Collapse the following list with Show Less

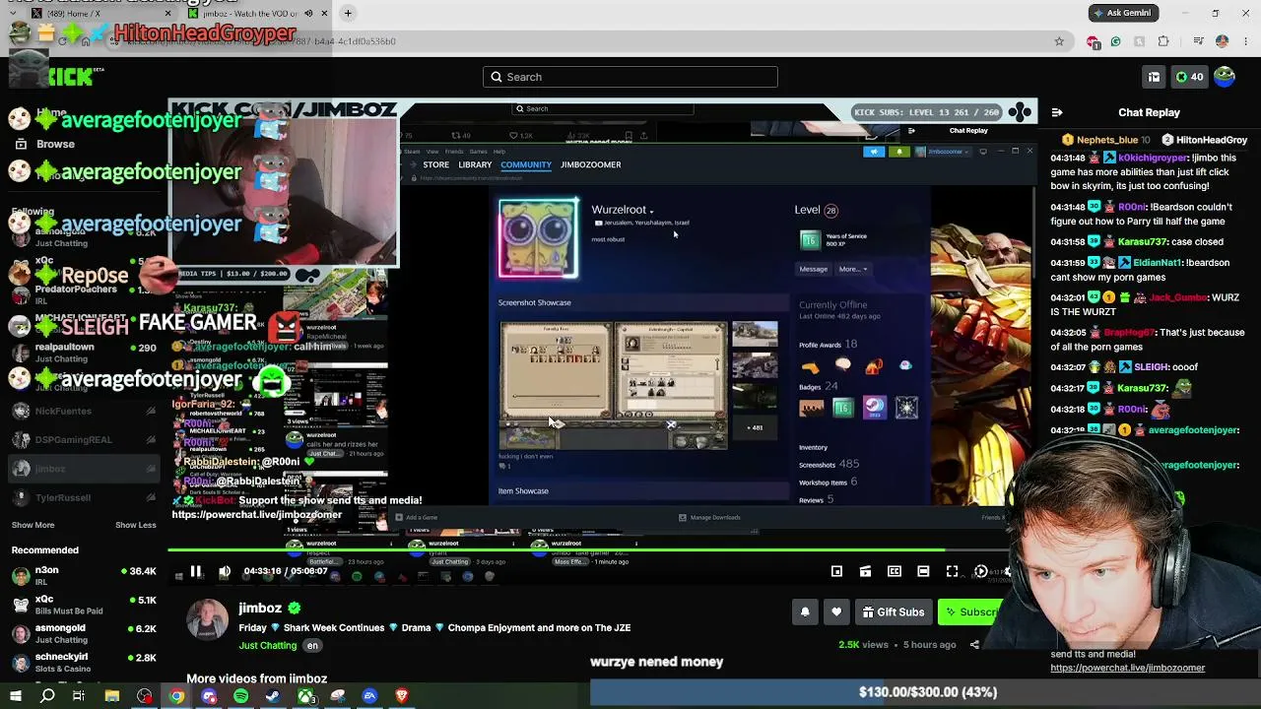[136, 525]
